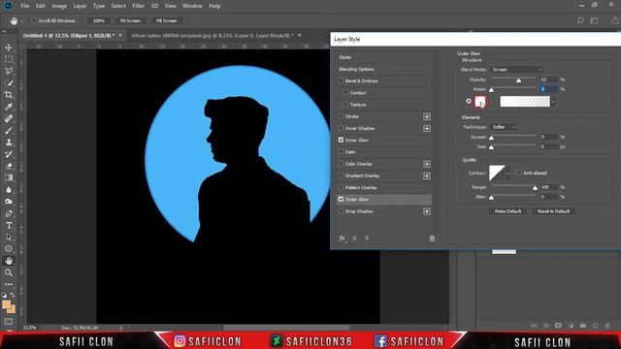This screenshot has width=621, height=349.
Task: Click the 100% zoom button
Action: click(x=99, y=20)
